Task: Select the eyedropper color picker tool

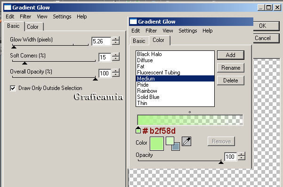Action: [x=186, y=141]
